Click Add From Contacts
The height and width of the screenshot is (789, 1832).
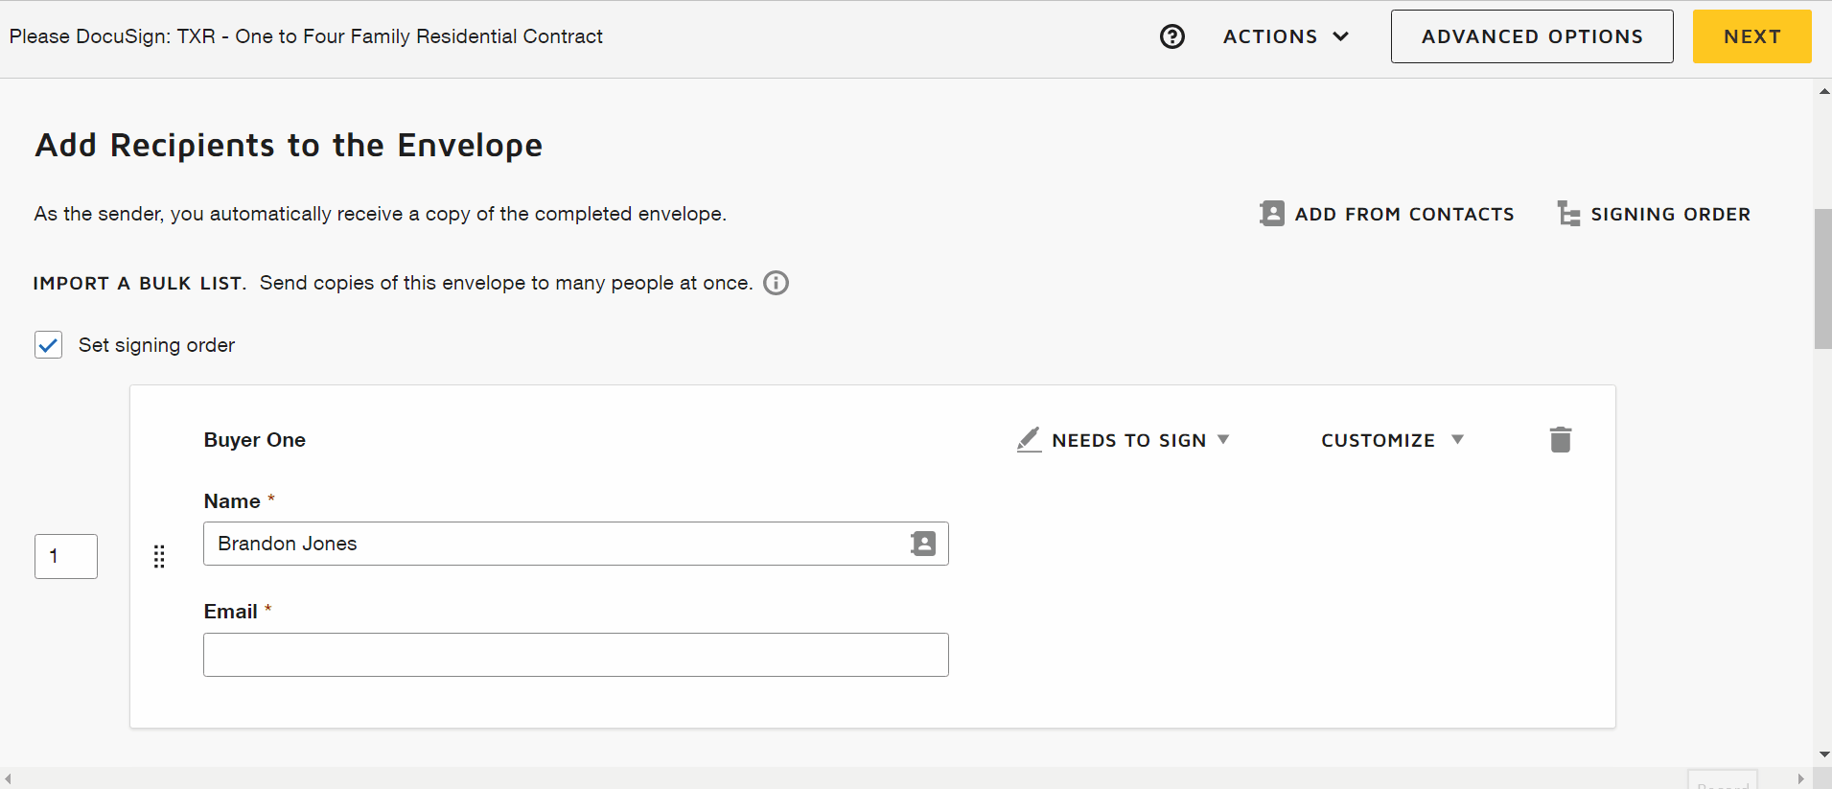1386,214
